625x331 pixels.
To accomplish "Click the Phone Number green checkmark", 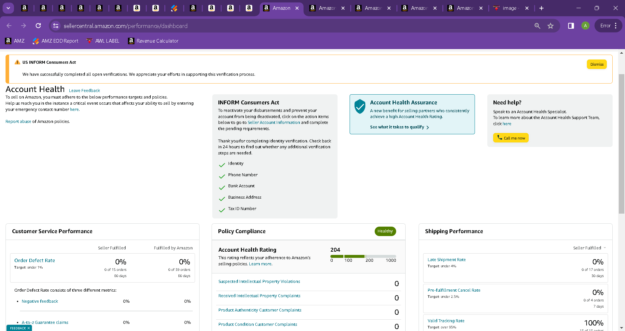I will pyautogui.click(x=222, y=176).
